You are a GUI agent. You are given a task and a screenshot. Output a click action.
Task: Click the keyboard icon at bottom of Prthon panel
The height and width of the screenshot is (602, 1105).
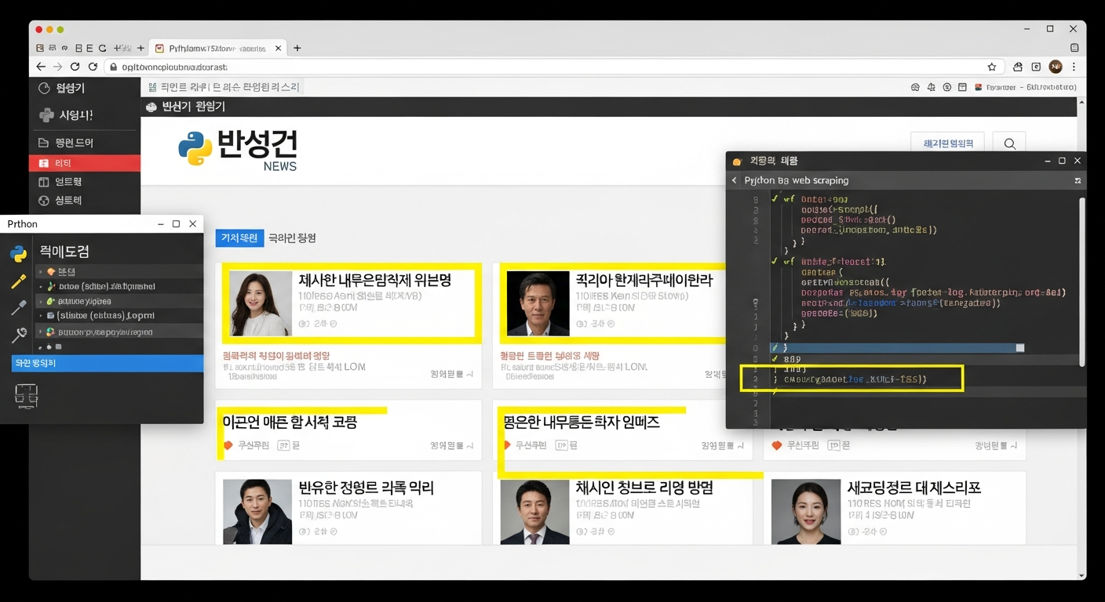[26, 396]
